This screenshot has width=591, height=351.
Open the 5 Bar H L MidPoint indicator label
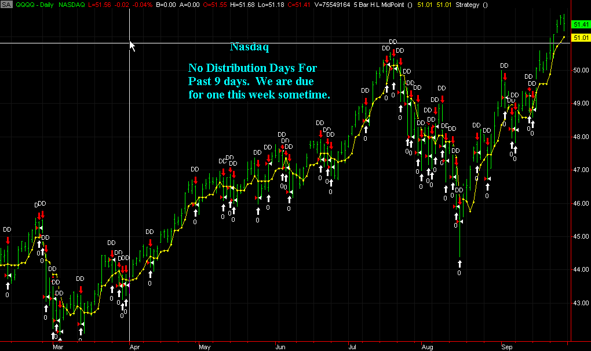(x=379, y=5)
